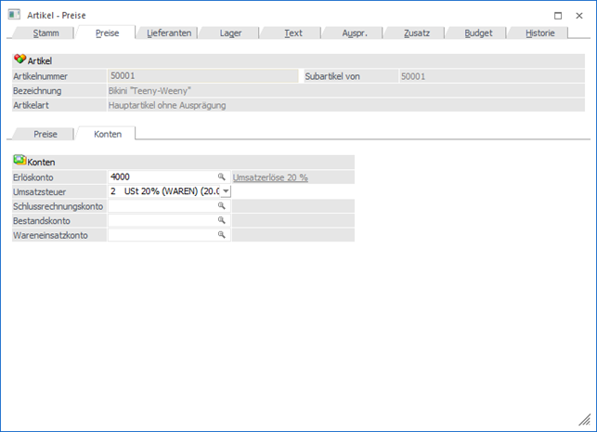This screenshot has width=597, height=432.
Task: Select the inner Preise sub-tab
Action: click(x=45, y=134)
